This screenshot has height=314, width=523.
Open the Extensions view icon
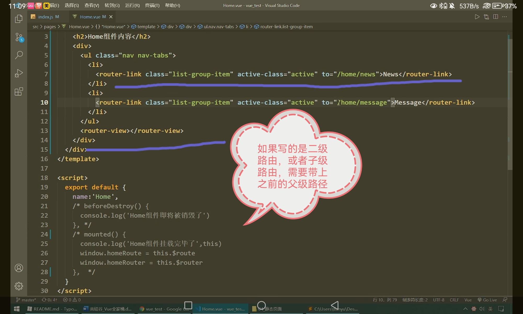point(19,92)
